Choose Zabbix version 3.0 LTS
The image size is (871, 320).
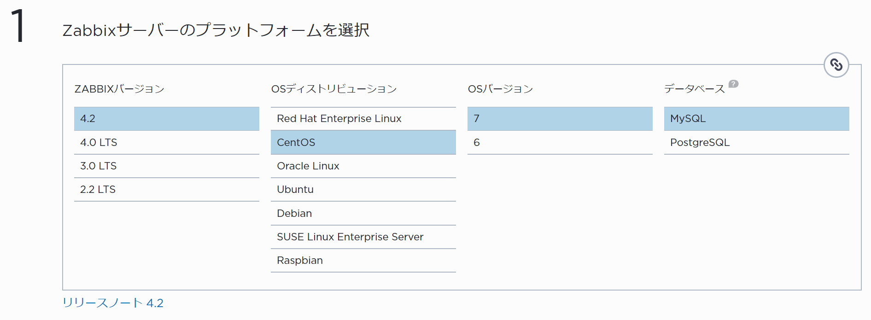click(x=166, y=166)
